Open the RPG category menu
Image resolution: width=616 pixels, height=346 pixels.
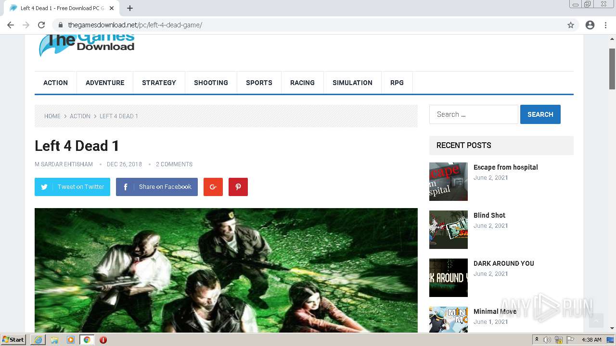point(397,83)
